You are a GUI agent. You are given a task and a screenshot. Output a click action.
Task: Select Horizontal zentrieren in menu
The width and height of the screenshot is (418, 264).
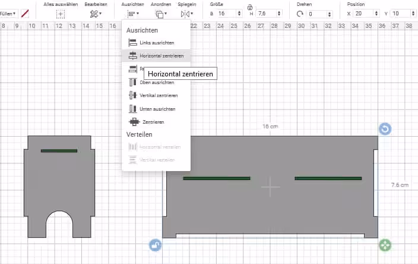tap(156, 56)
